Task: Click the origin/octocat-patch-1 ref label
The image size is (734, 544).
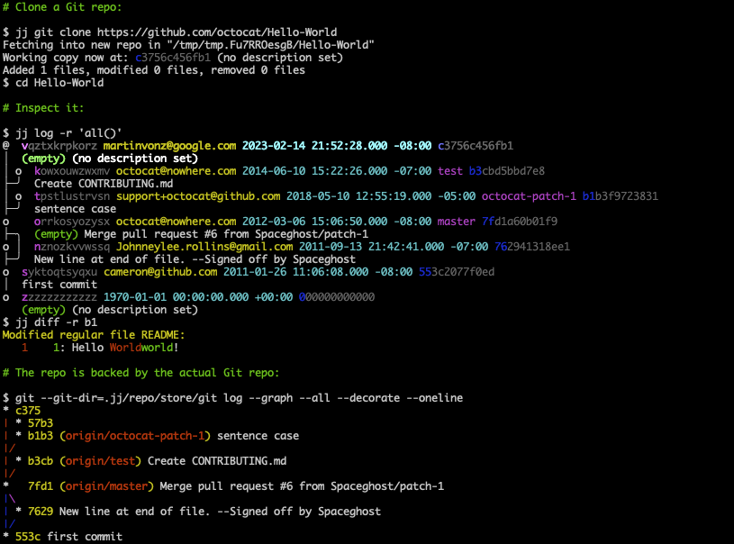Action: point(135,437)
